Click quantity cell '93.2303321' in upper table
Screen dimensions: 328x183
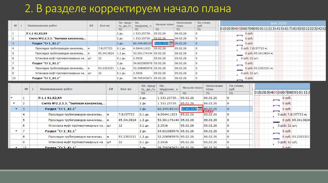coord(106,68)
